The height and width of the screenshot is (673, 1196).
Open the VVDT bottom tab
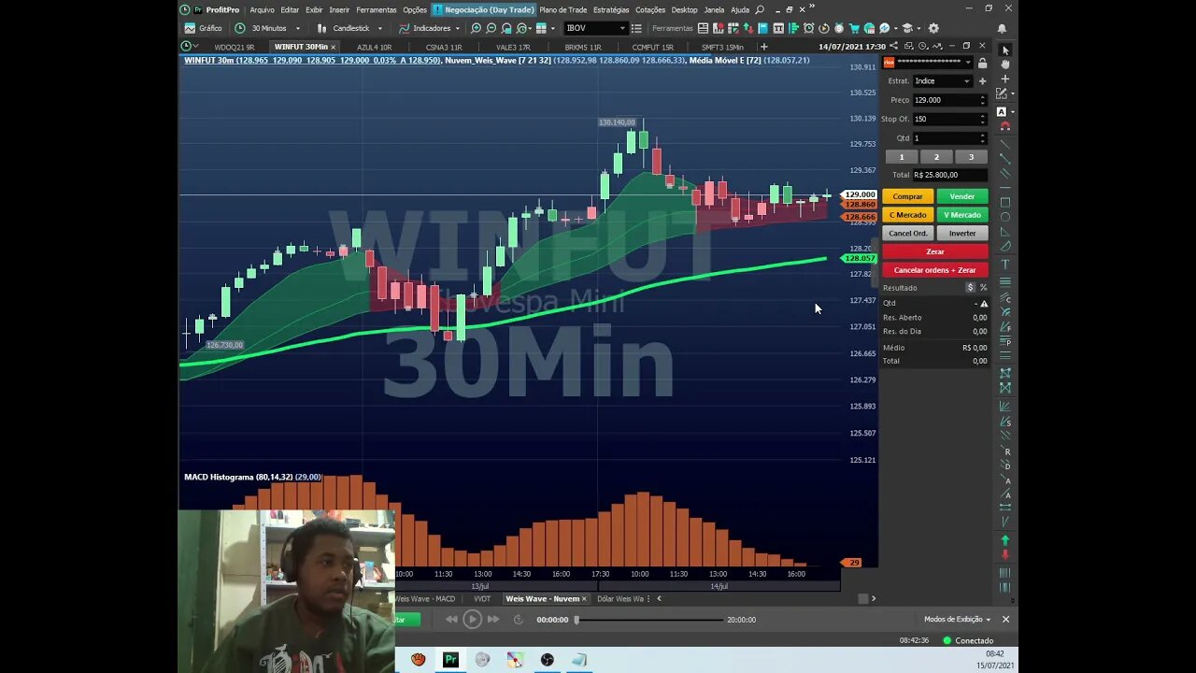tap(482, 598)
